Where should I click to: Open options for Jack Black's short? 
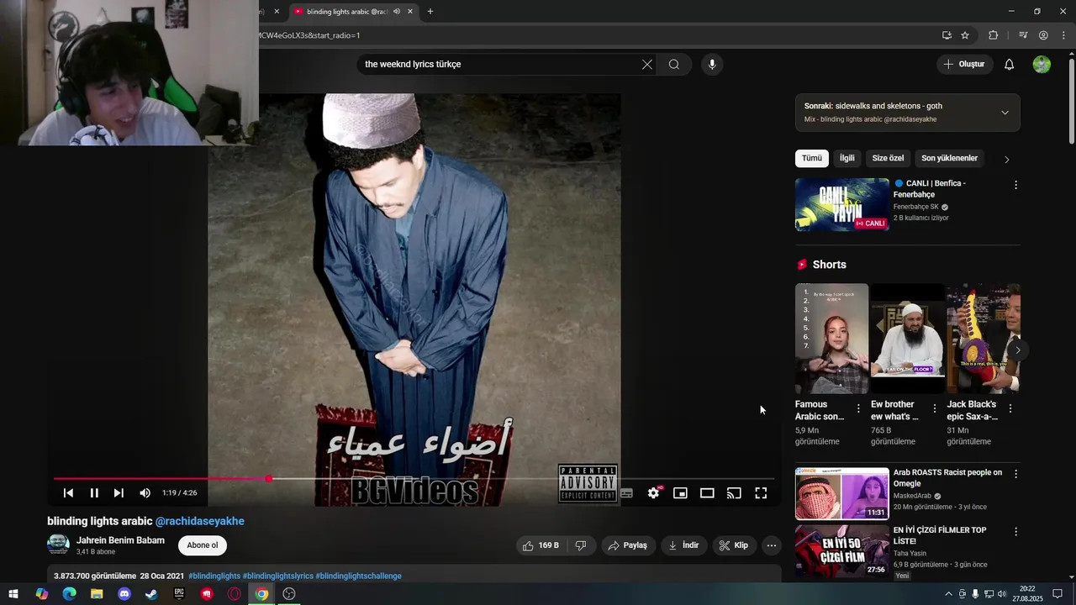[1010, 408]
